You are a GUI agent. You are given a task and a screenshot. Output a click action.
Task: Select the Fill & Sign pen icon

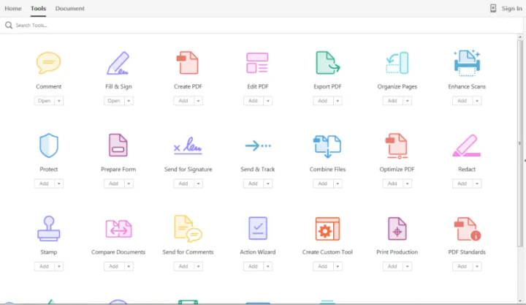tap(118, 63)
